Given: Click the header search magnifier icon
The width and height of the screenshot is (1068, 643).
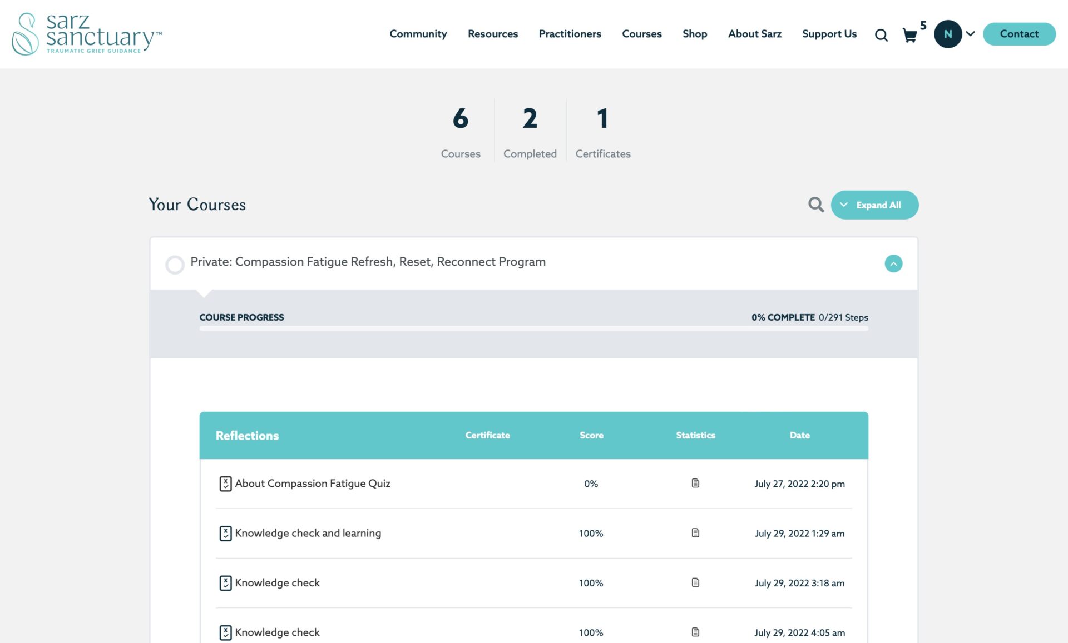Looking at the screenshot, I should [881, 36].
